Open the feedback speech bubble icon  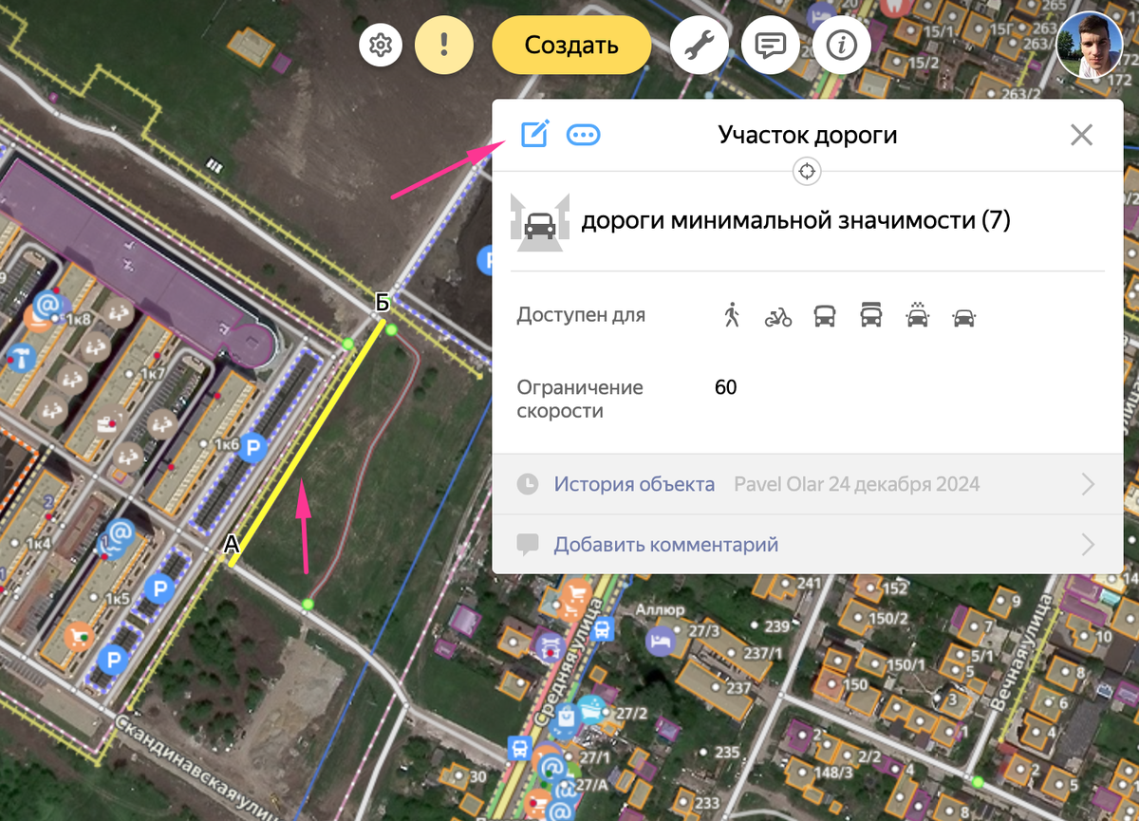(x=770, y=43)
